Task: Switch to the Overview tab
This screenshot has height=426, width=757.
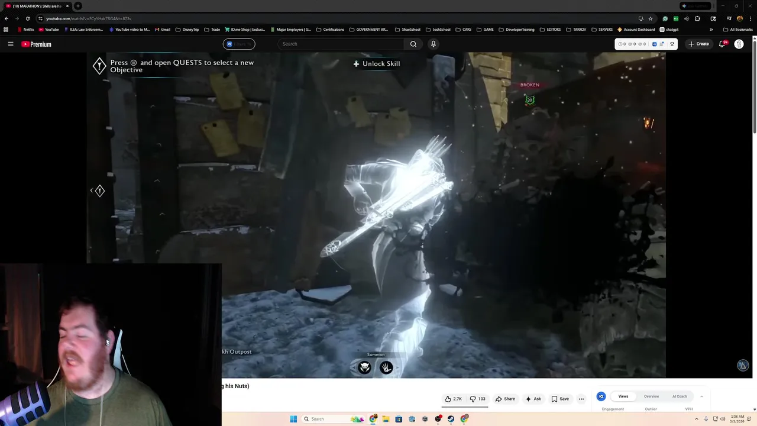Action: tap(651, 396)
